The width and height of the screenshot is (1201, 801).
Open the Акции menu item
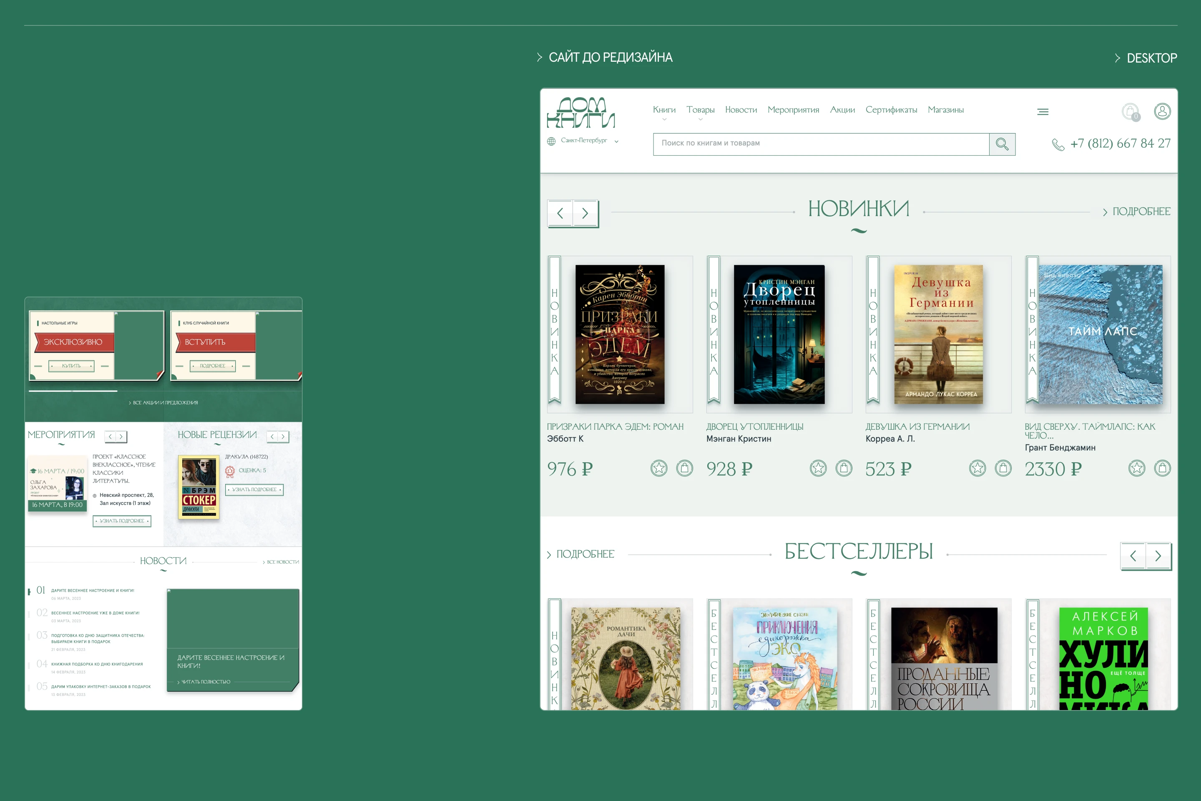(x=842, y=110)
